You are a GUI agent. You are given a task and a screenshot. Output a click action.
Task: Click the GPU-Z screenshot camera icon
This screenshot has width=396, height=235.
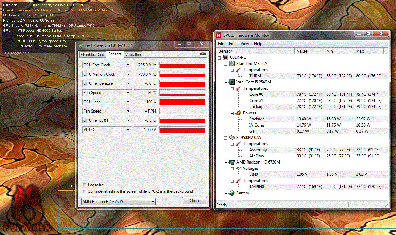(x=203, y=54)
